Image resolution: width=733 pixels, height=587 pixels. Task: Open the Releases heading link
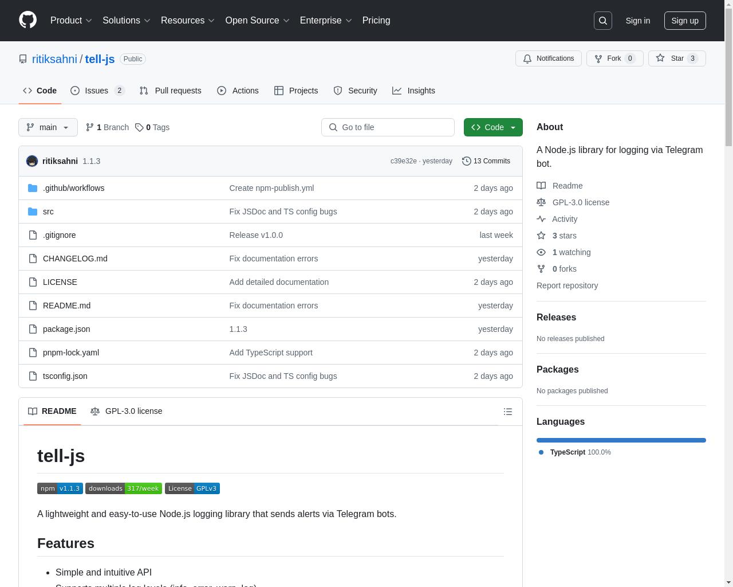click(556, 318)
